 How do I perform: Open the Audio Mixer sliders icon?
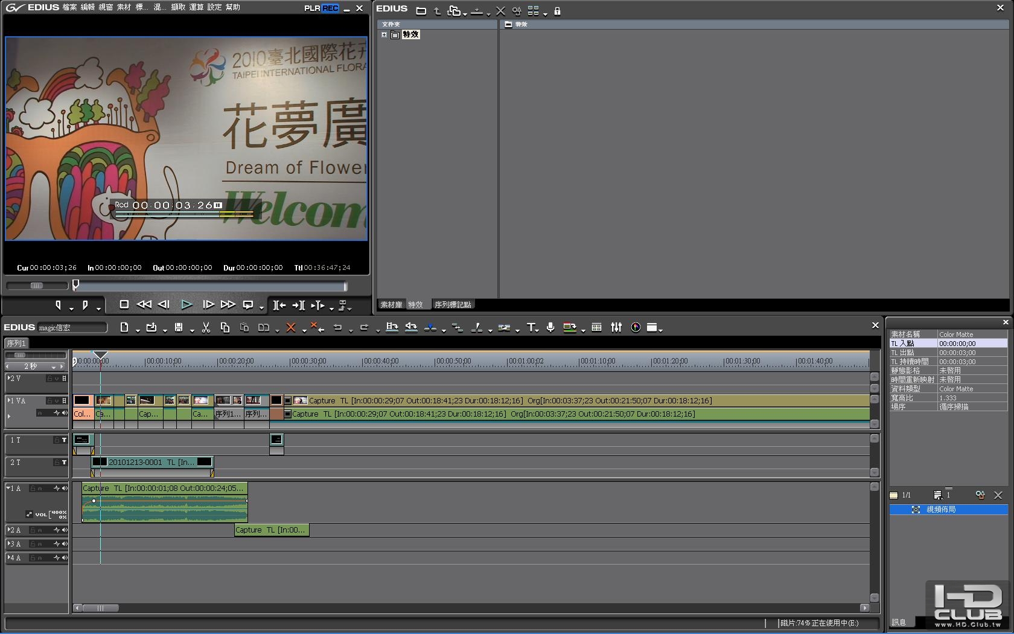616,327
